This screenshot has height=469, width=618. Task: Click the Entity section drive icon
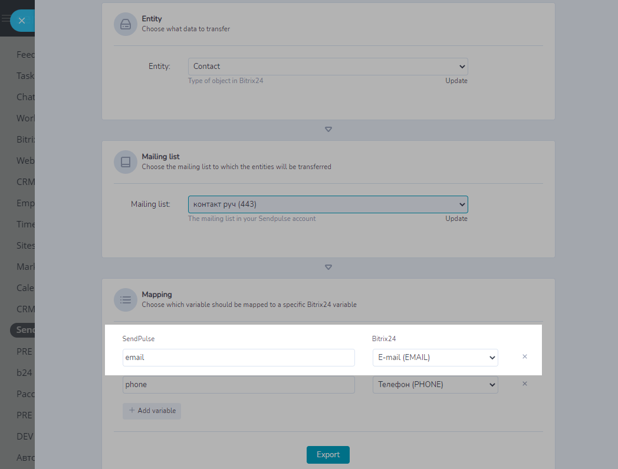click(125, 24)
